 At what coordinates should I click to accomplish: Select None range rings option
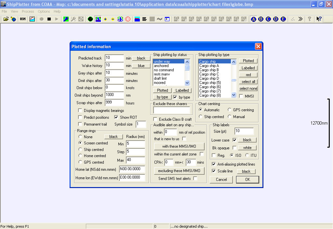pyautogui.click(x=80, y=137)
